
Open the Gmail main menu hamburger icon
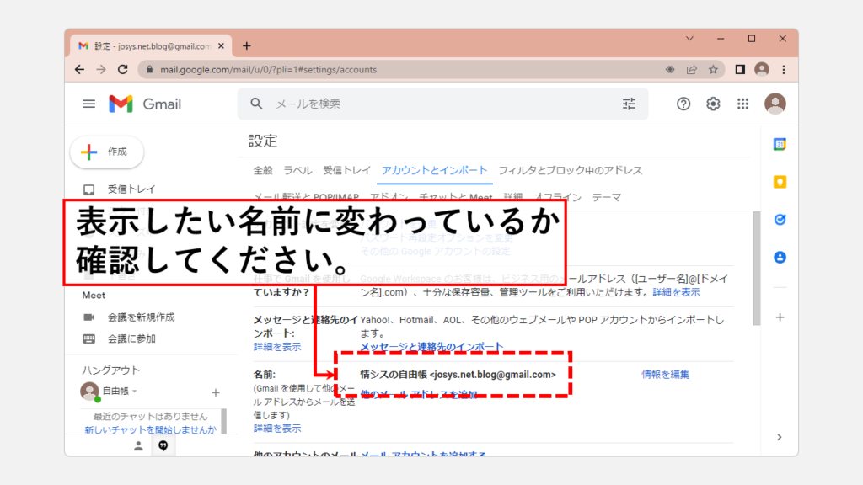[88, 104]
